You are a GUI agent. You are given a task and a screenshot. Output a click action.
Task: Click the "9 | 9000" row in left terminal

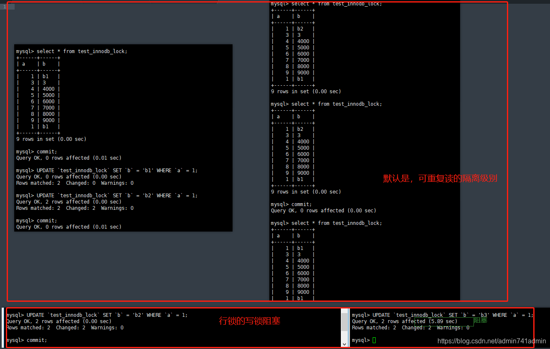click(38, 120)
